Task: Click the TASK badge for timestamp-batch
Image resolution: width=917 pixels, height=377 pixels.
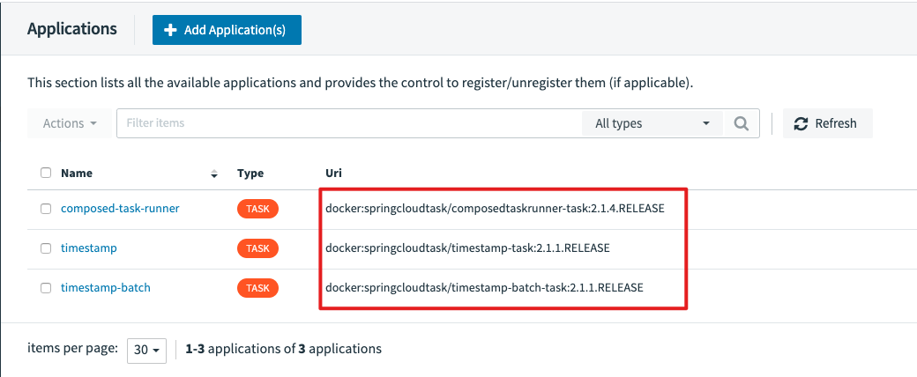Action: click(257, 288)
